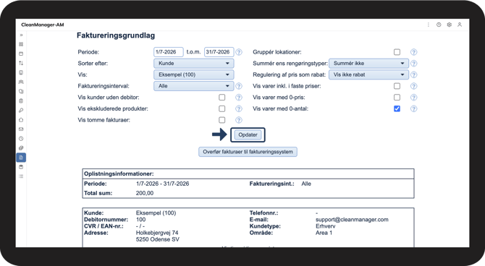Open the calendar icon in the sidebar
The width and height of the screenshot is (485, 266).
tap(21, 53)
